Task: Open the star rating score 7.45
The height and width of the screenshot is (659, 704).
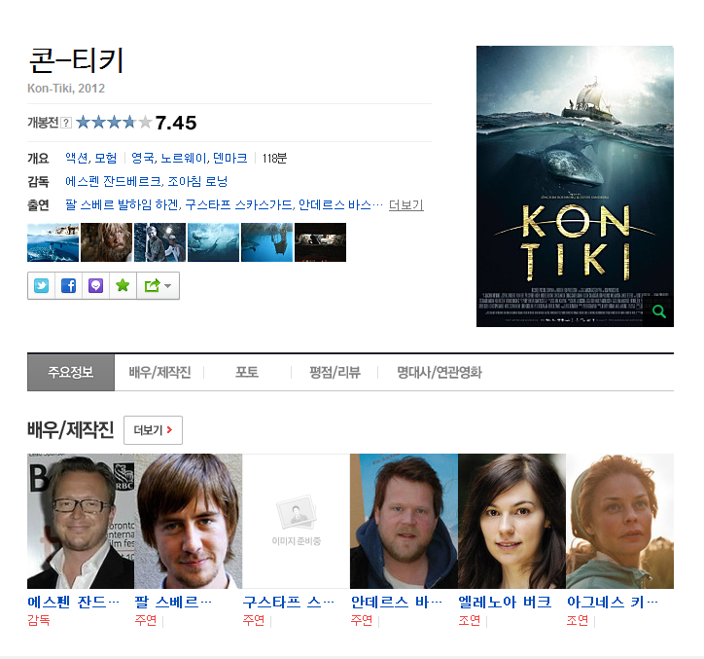Action: tap(176, 123)
